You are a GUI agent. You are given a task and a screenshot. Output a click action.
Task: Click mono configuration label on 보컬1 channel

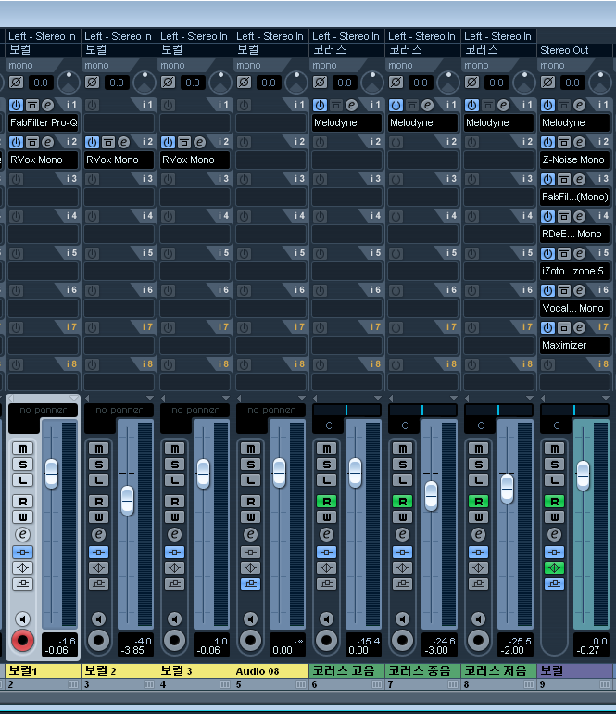tap(20, 66)
